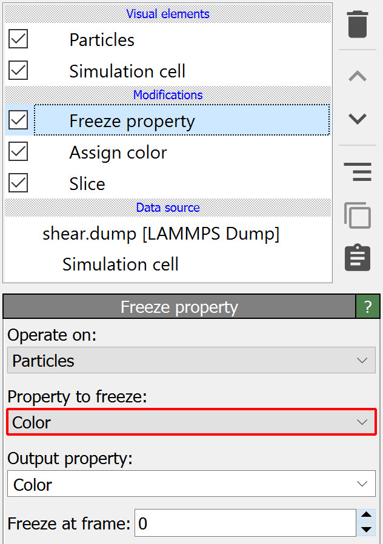Viewport: 383px width, 544px height.
Task: Move modifier up with the up arrow
Action: [x=358, y=76]
